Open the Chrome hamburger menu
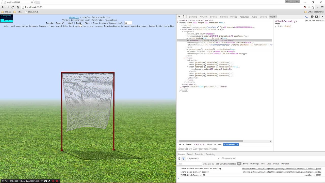 tap(322, 7)
